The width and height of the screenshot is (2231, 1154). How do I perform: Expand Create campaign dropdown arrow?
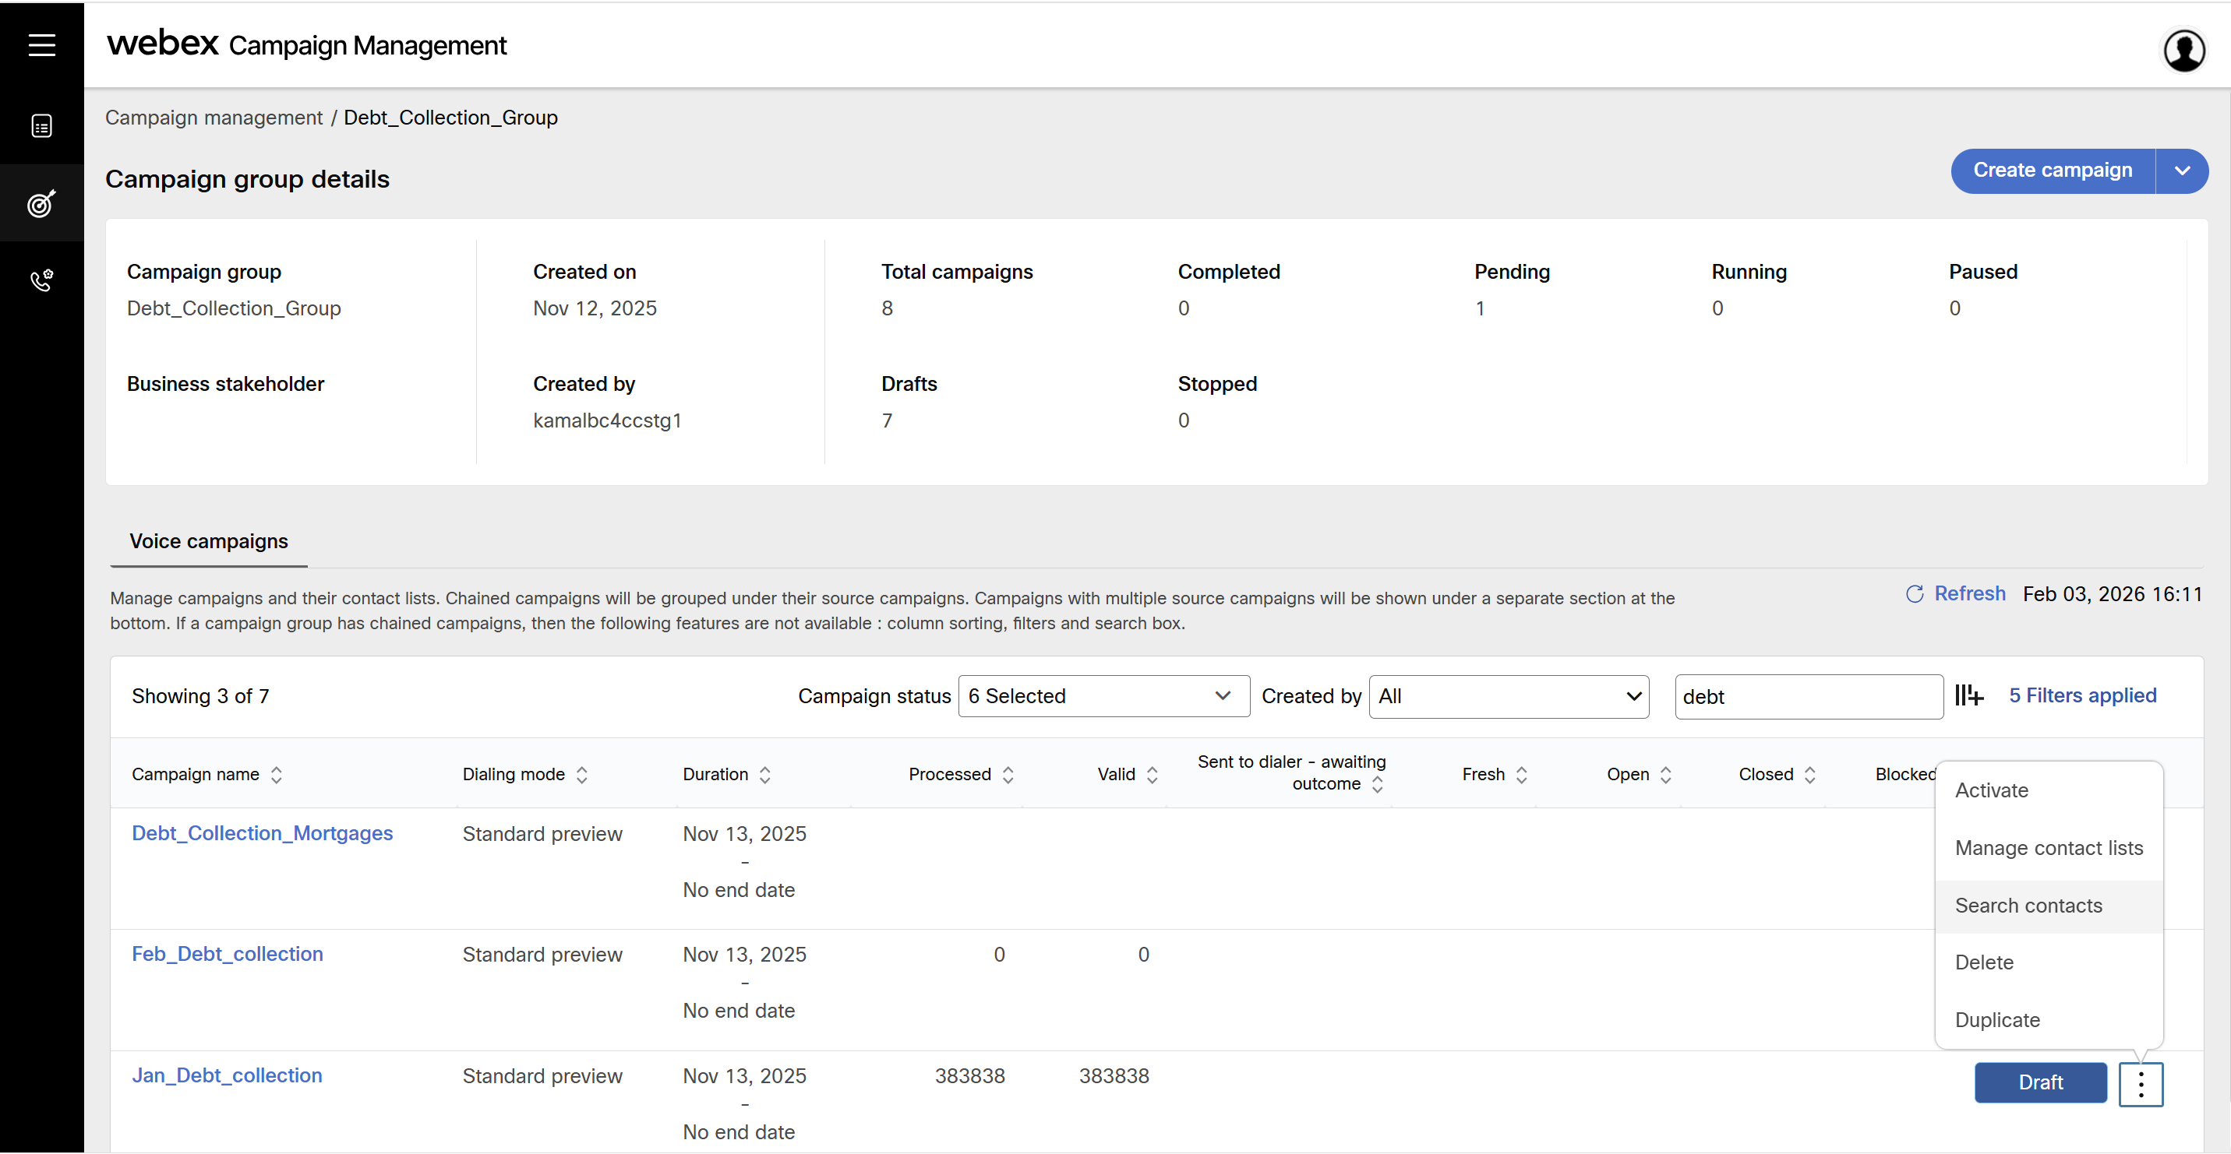click(2182, 171)
